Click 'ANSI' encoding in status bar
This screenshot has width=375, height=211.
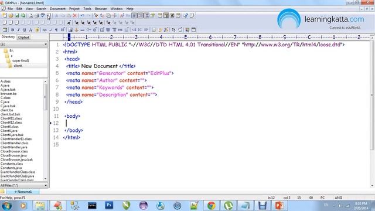[x=339, y=198]
